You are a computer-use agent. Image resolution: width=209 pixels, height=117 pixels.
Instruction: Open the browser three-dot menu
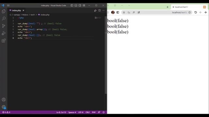108,12
